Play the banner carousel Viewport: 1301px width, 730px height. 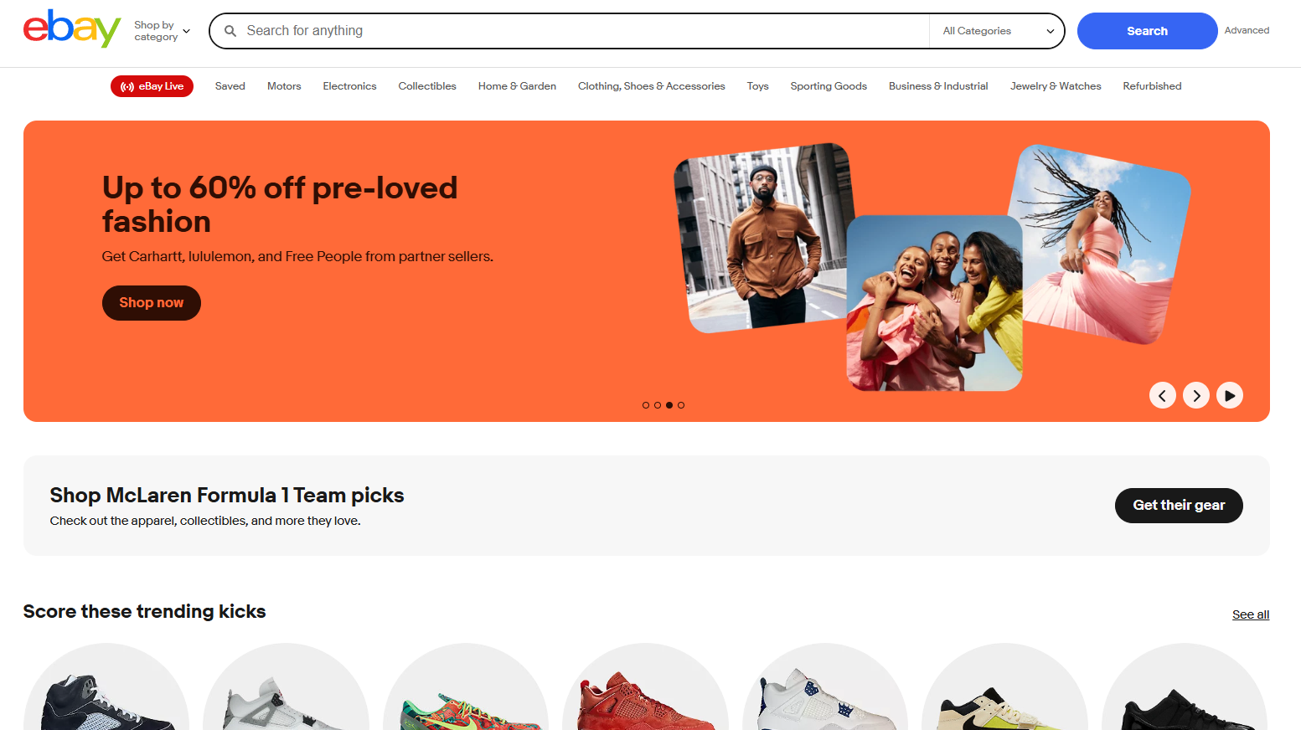pos(1229,395)
